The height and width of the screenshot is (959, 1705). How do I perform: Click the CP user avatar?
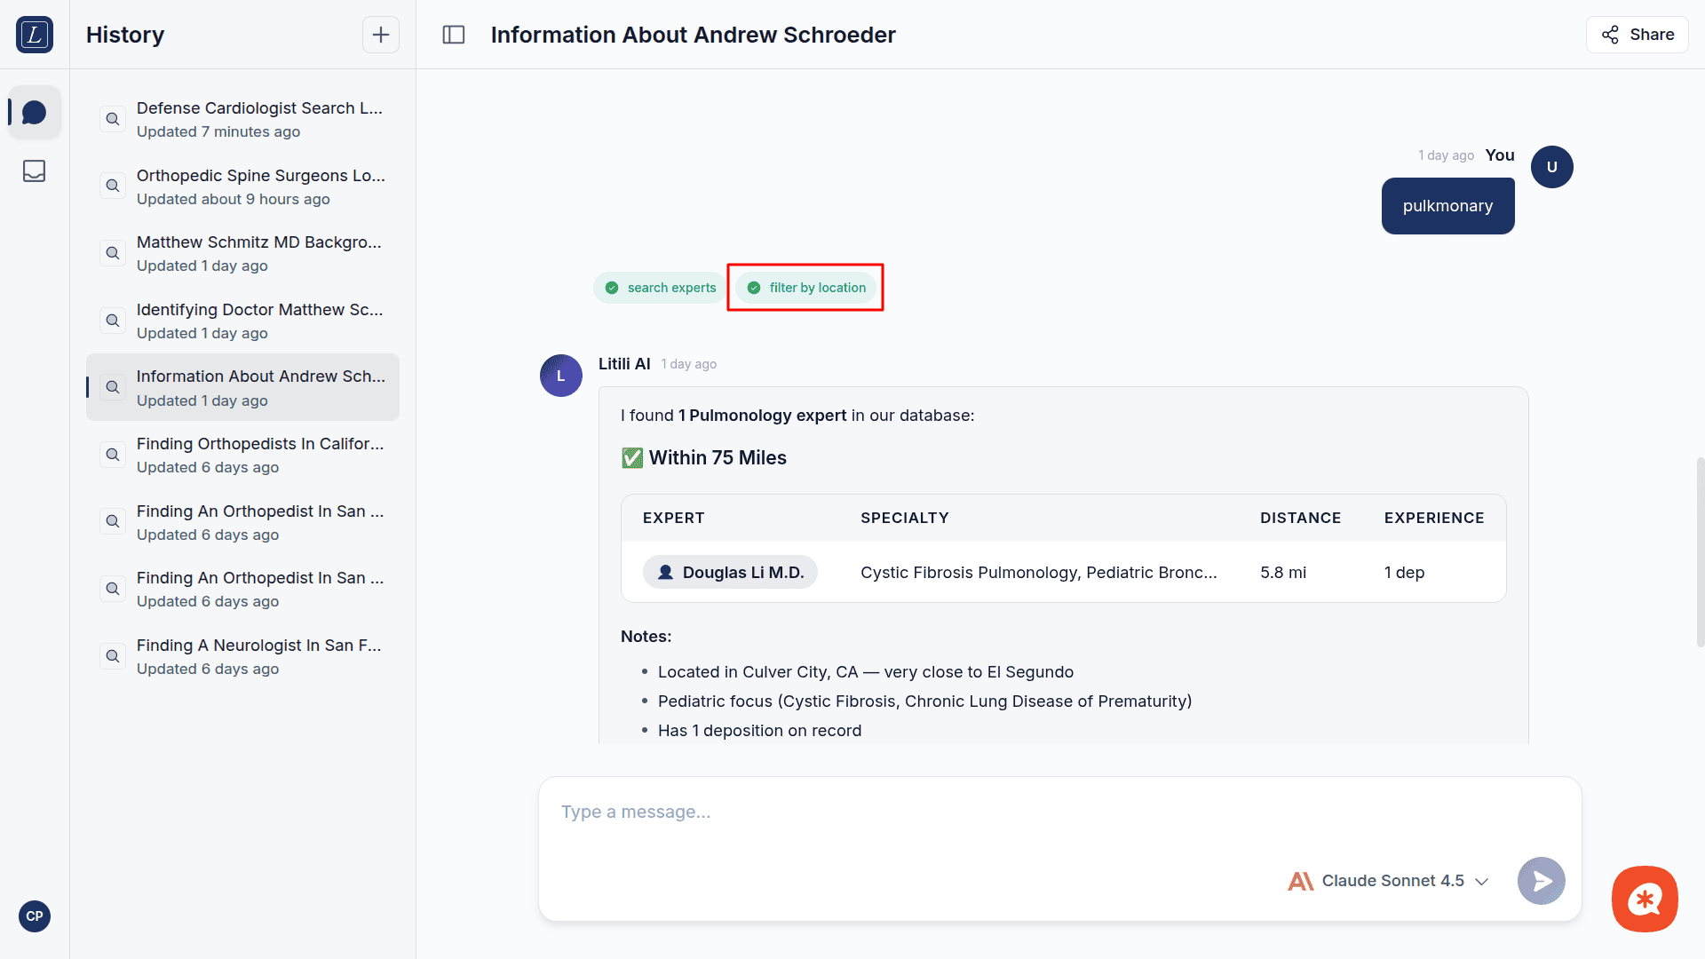pyautogui.click(x=35, y=915)
